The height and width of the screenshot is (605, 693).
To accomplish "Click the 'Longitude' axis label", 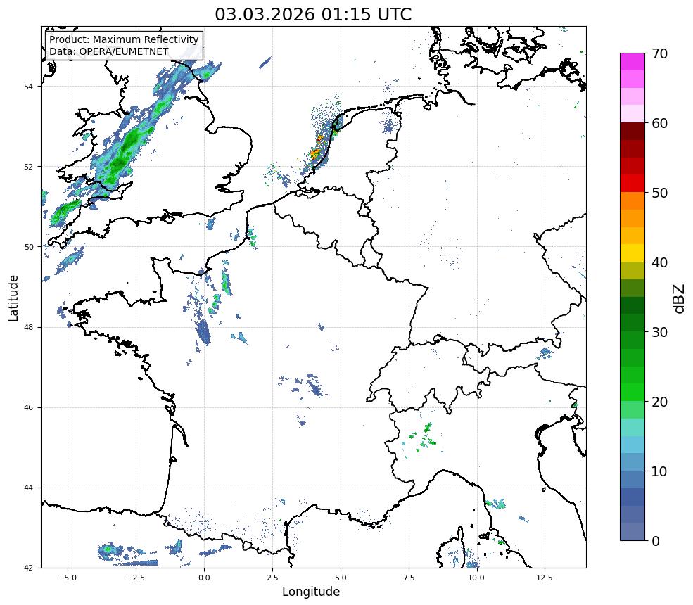I will pyautogui.click(x=311, y=592).
